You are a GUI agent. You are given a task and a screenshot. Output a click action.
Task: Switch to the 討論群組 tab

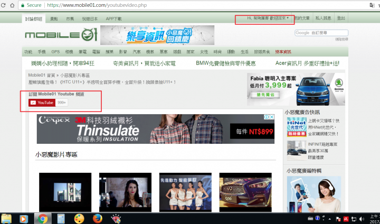(34, 18)
